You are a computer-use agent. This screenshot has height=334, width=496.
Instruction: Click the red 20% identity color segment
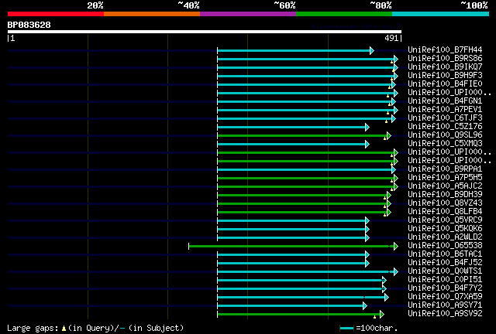click(56, 14)
